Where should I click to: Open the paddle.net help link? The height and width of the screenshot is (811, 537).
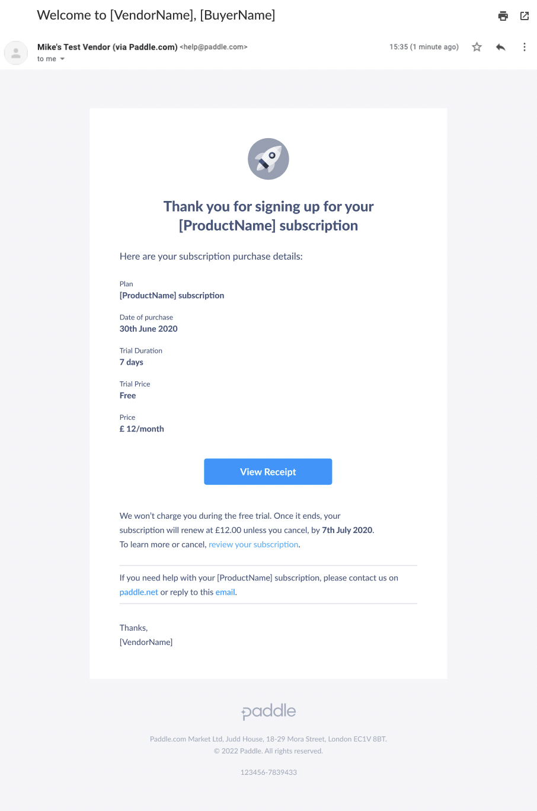pyautogui.click(x=139, y=592)
